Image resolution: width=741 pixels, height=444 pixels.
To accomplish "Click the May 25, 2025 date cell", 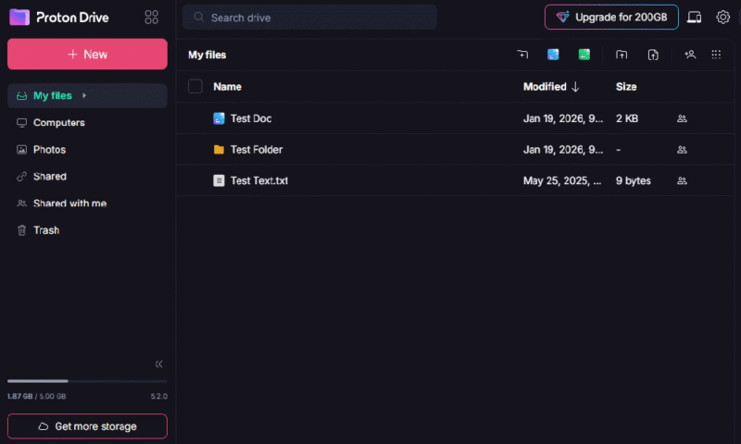I will [x=562, y=180].
